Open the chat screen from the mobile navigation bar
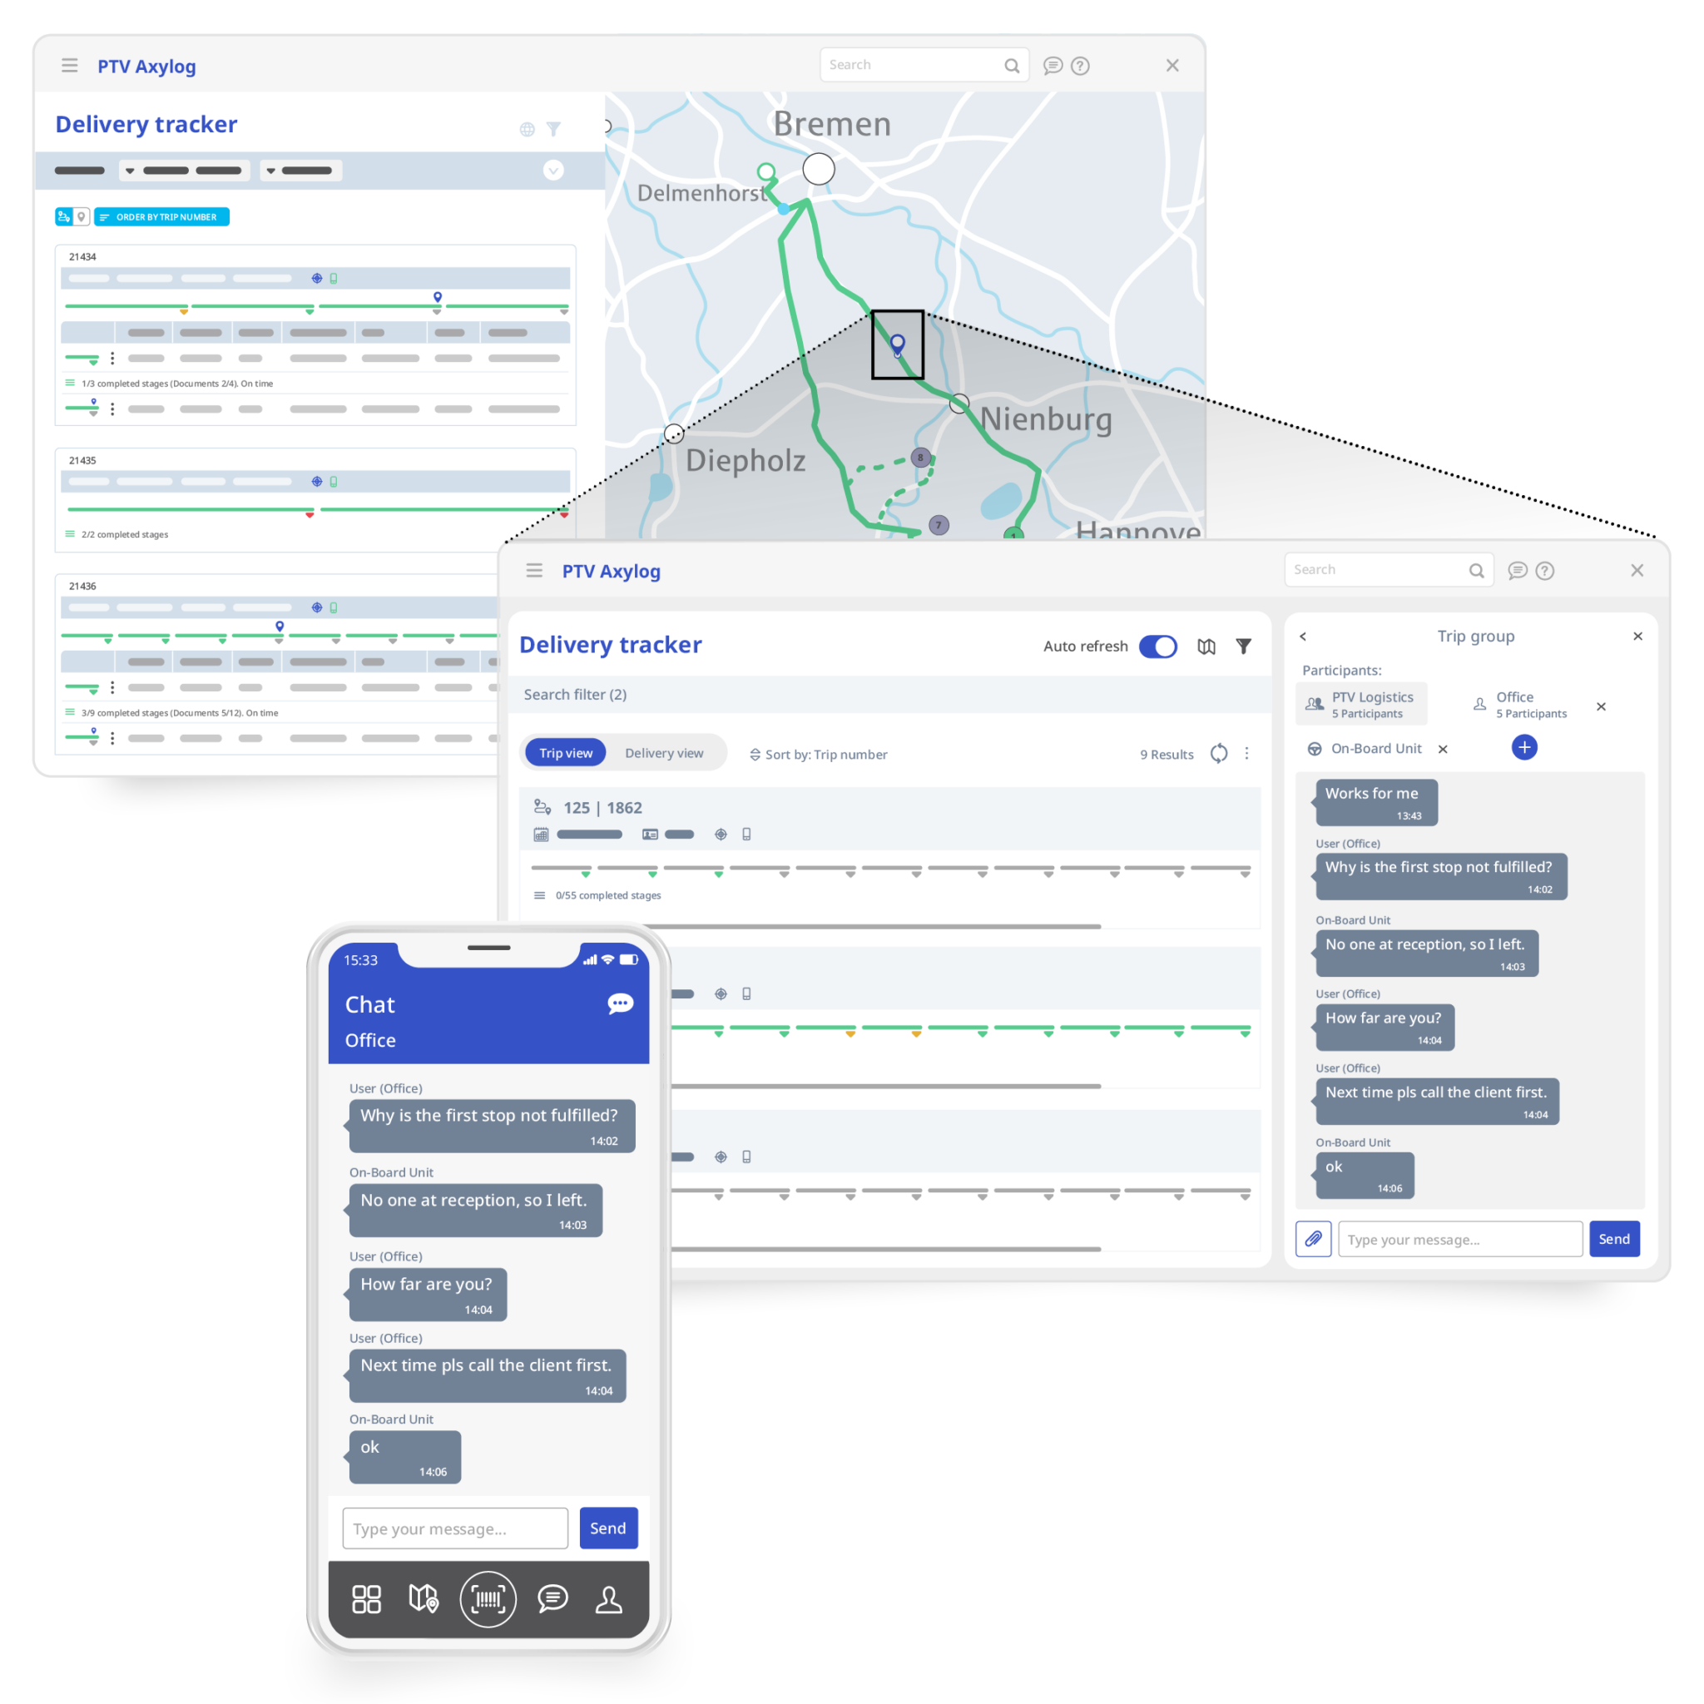Viewport: 1704px width, 1704px height. (x=552, y=1598)
